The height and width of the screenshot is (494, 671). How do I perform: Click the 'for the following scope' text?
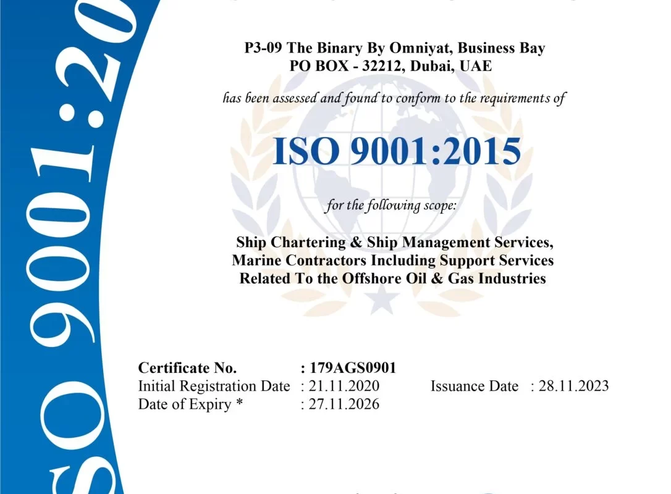[391, 205]
